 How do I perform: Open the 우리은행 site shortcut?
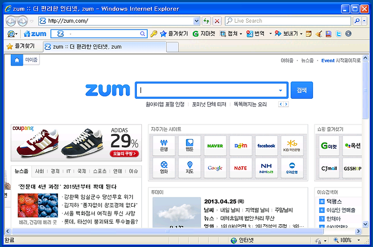tap(292, 168)
